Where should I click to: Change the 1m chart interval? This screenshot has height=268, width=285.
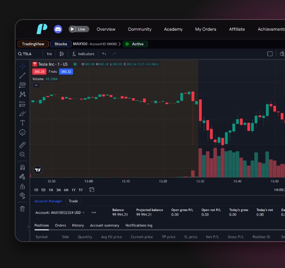coord(49,54)
